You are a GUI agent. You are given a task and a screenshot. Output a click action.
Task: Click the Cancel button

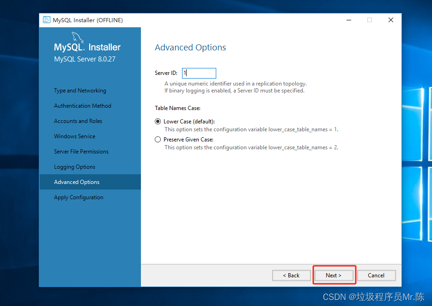(376, 275)
